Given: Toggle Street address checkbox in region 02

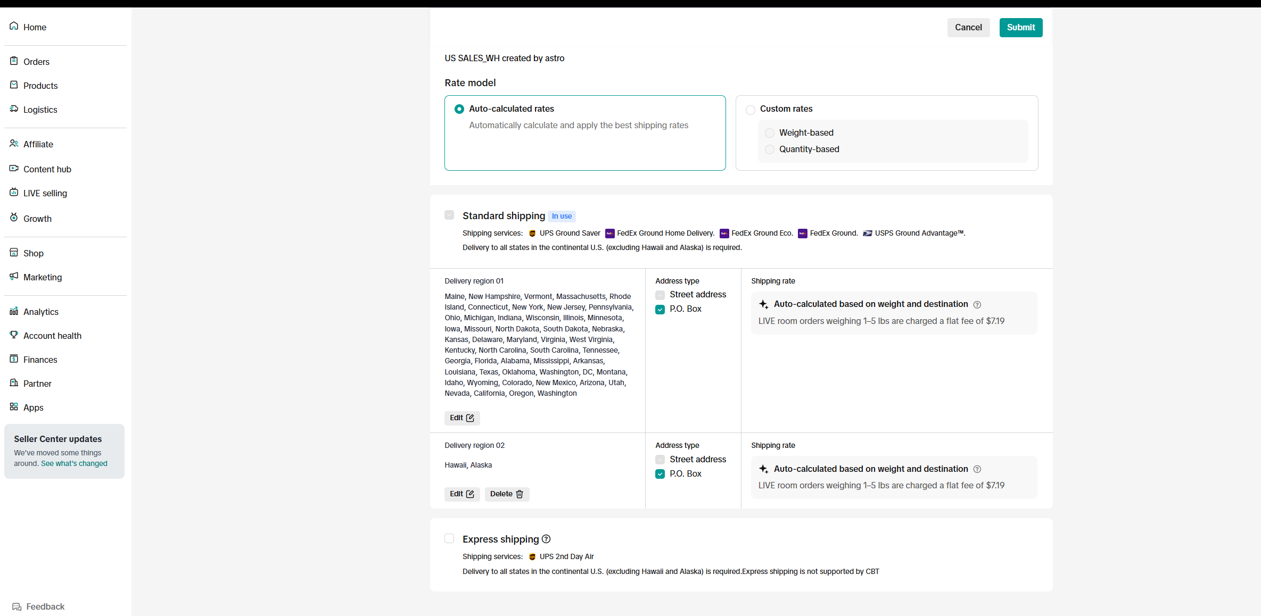Looking at the screenshot, I should point(660,460).
